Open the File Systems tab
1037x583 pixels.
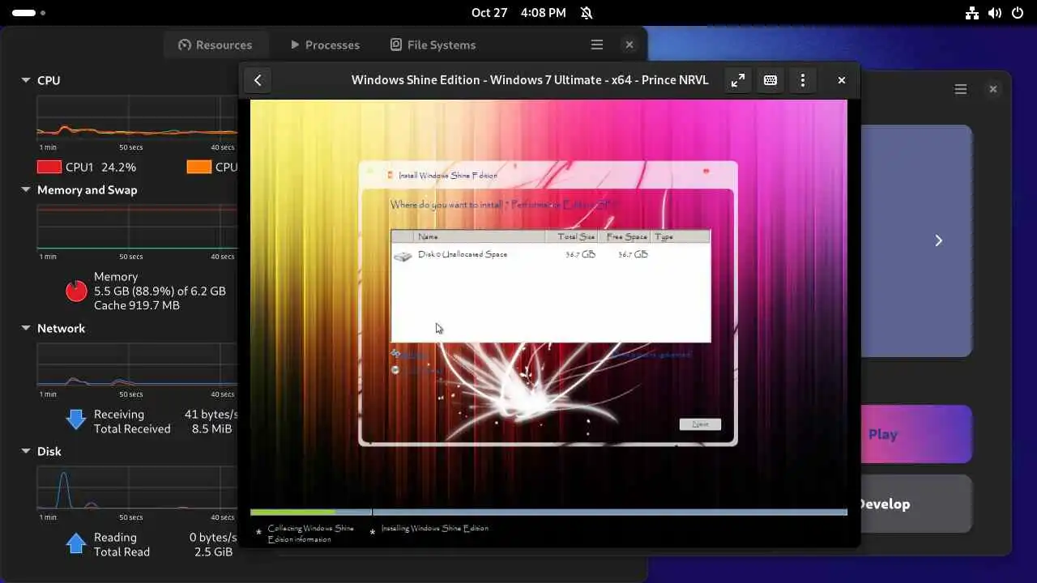[433, 45]
